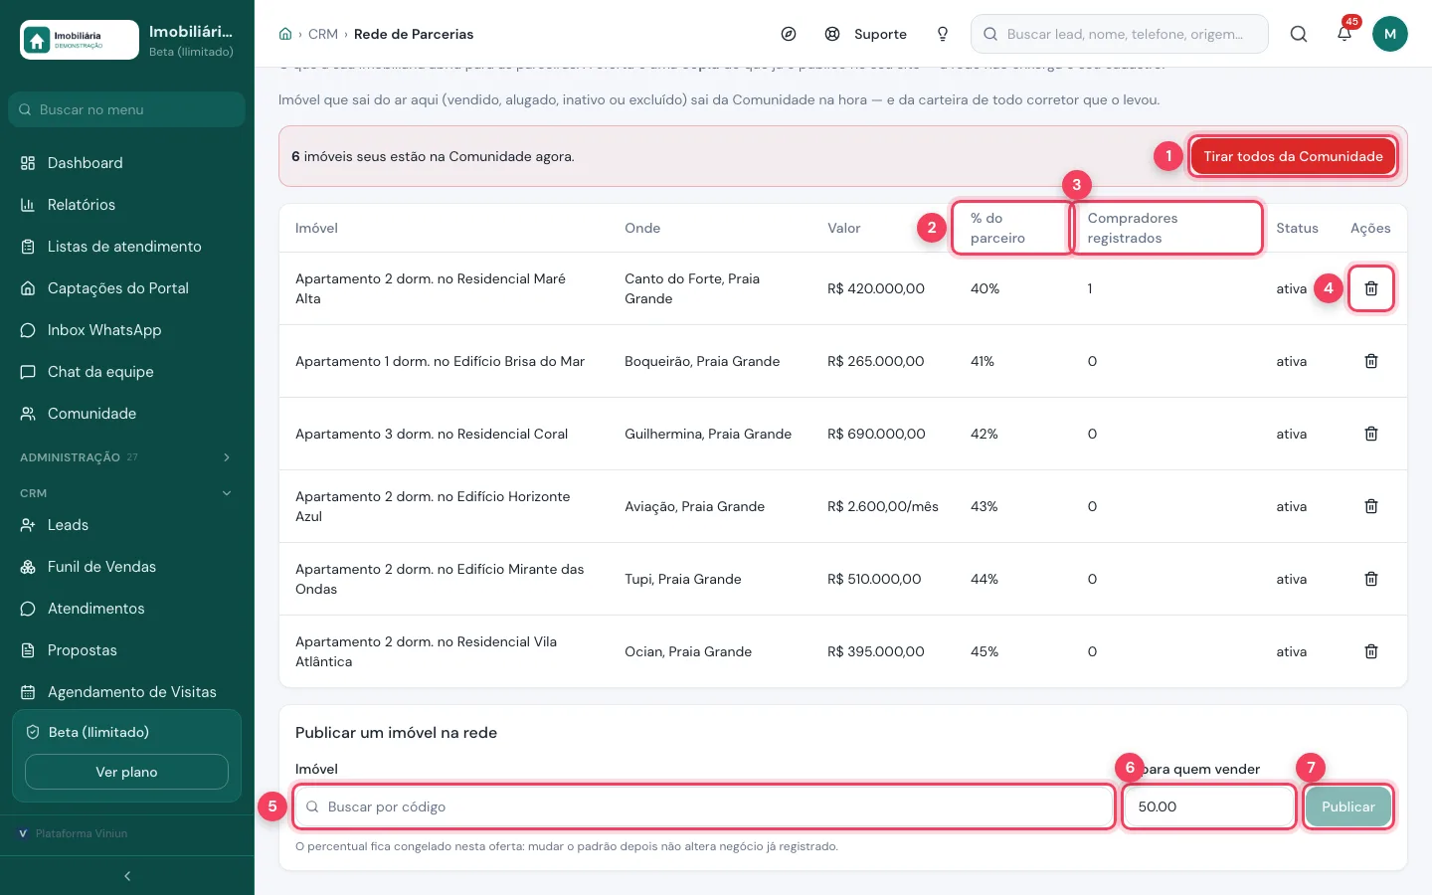Click Ver plano button
The image size is (1432, 895).
pyautogui.click(x=126, y=772)
